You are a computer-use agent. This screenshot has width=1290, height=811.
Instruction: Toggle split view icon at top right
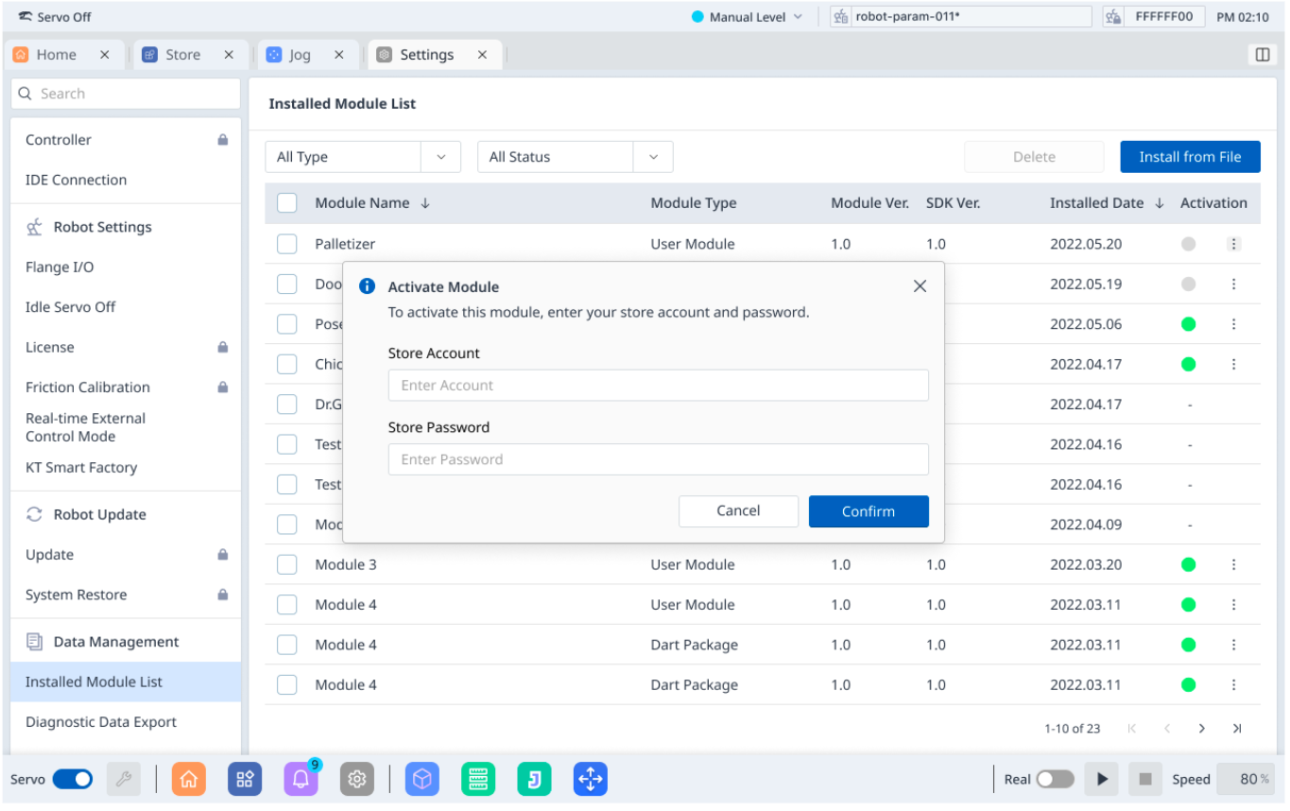(1262, 55)
